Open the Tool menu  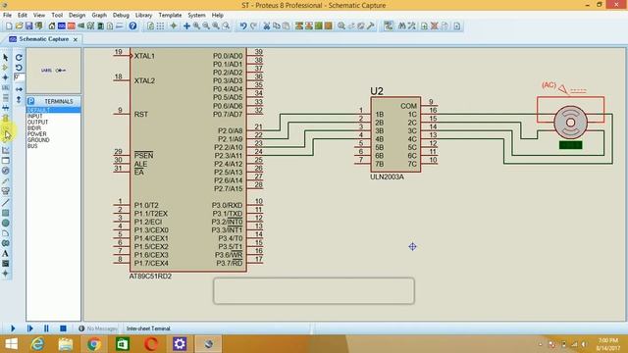click(57, 15)
